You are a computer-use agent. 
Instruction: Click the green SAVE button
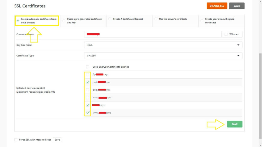pyautogui.click(x=235, y=124)
